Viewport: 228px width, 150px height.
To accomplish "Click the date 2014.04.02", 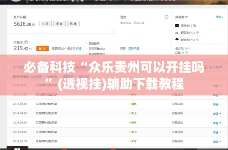I will tap(20, 123).
